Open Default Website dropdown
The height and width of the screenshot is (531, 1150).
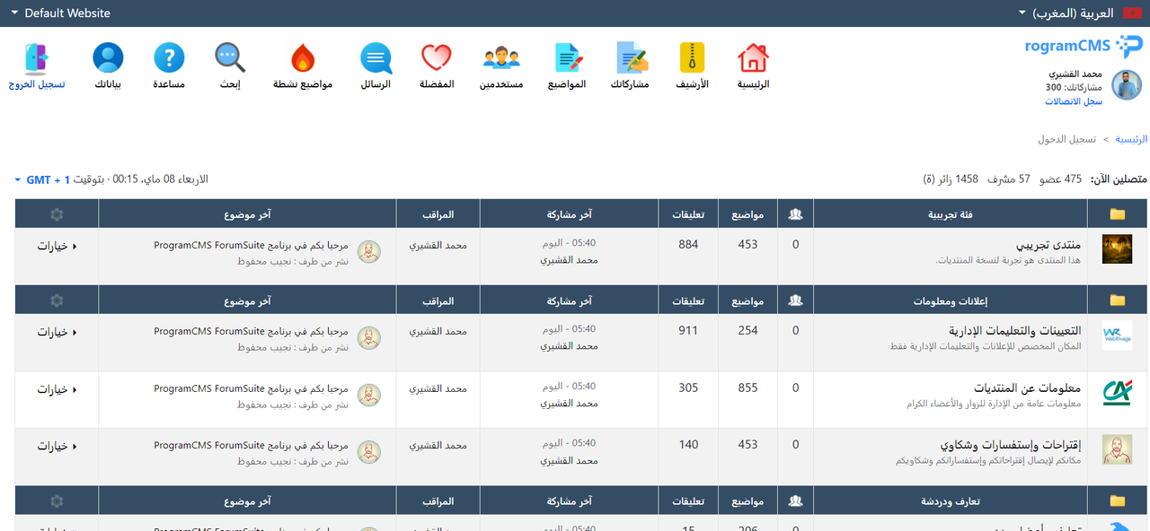pos(59,13)
